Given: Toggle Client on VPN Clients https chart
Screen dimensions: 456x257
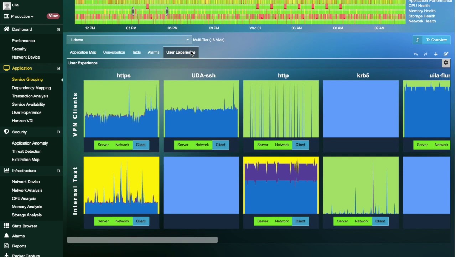Looking at the screenshot, I should 141,145.
